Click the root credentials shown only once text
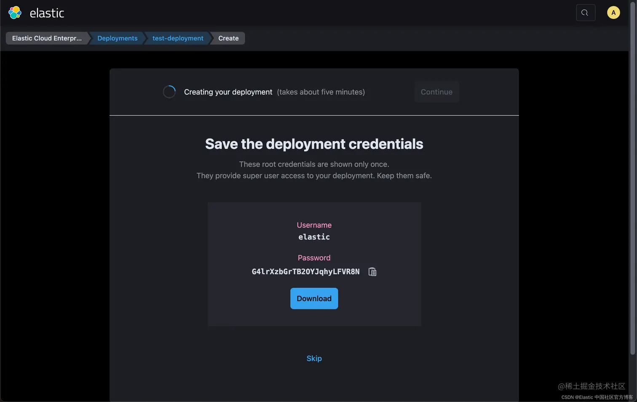Image resolution: width=637 pixels, height=402 pixels. [314, 164]
